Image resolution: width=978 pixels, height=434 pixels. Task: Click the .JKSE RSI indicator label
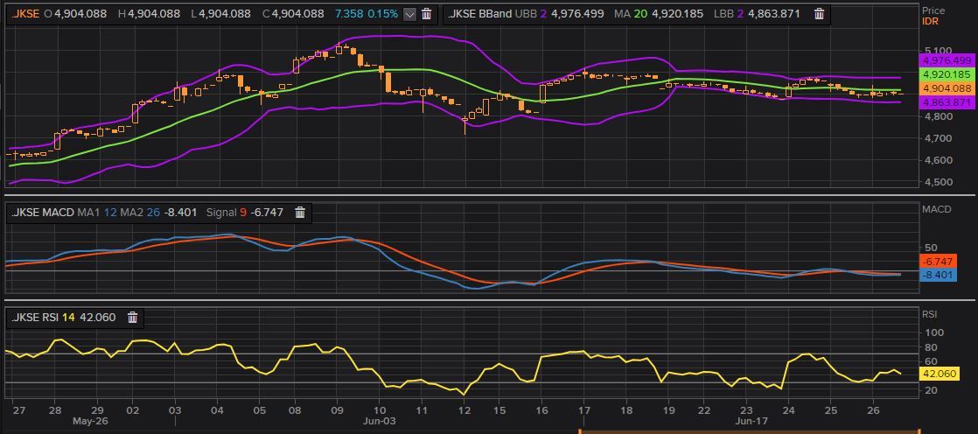point(35,318)
